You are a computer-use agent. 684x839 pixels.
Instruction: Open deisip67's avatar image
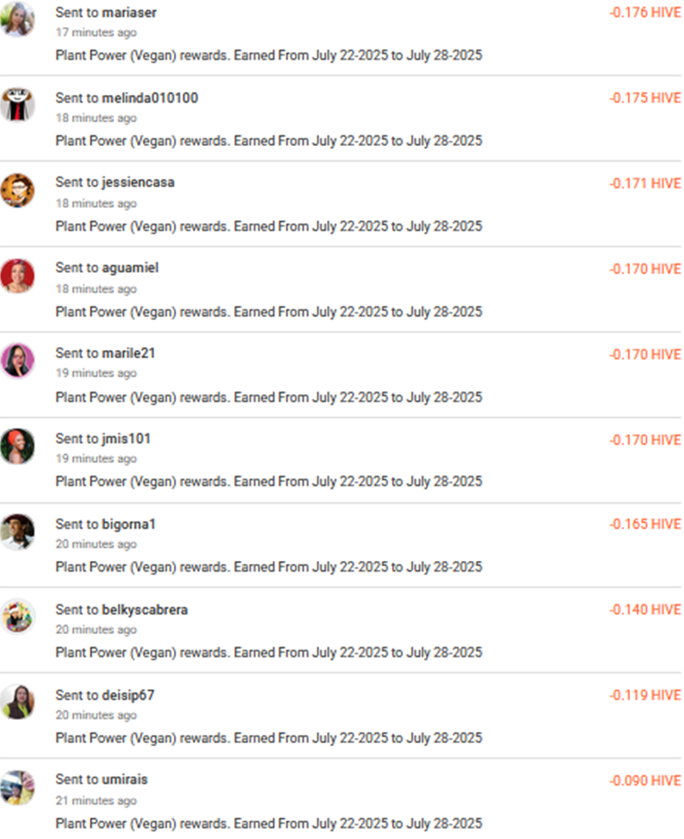click(x=18, y=701)
